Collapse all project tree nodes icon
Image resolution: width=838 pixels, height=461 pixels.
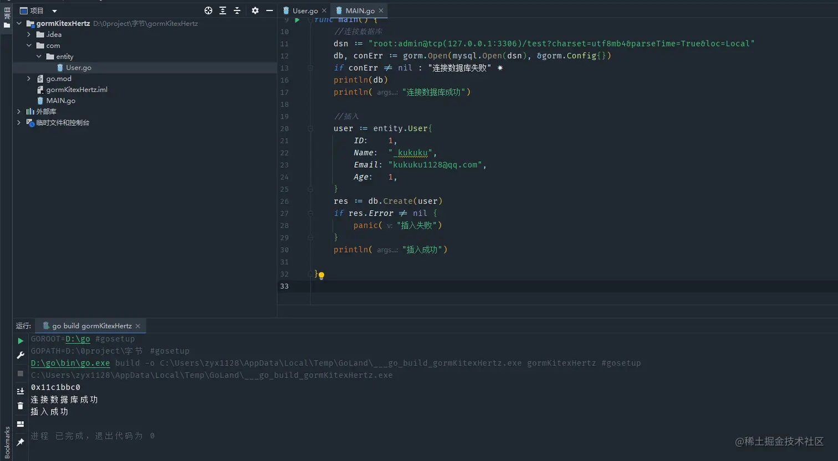coord(237,11)
